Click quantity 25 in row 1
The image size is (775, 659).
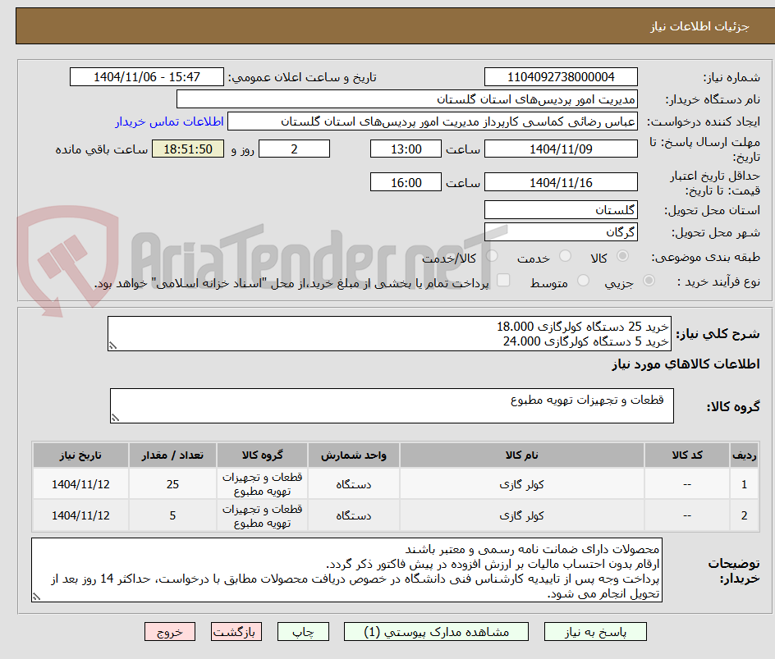point(172,485)
